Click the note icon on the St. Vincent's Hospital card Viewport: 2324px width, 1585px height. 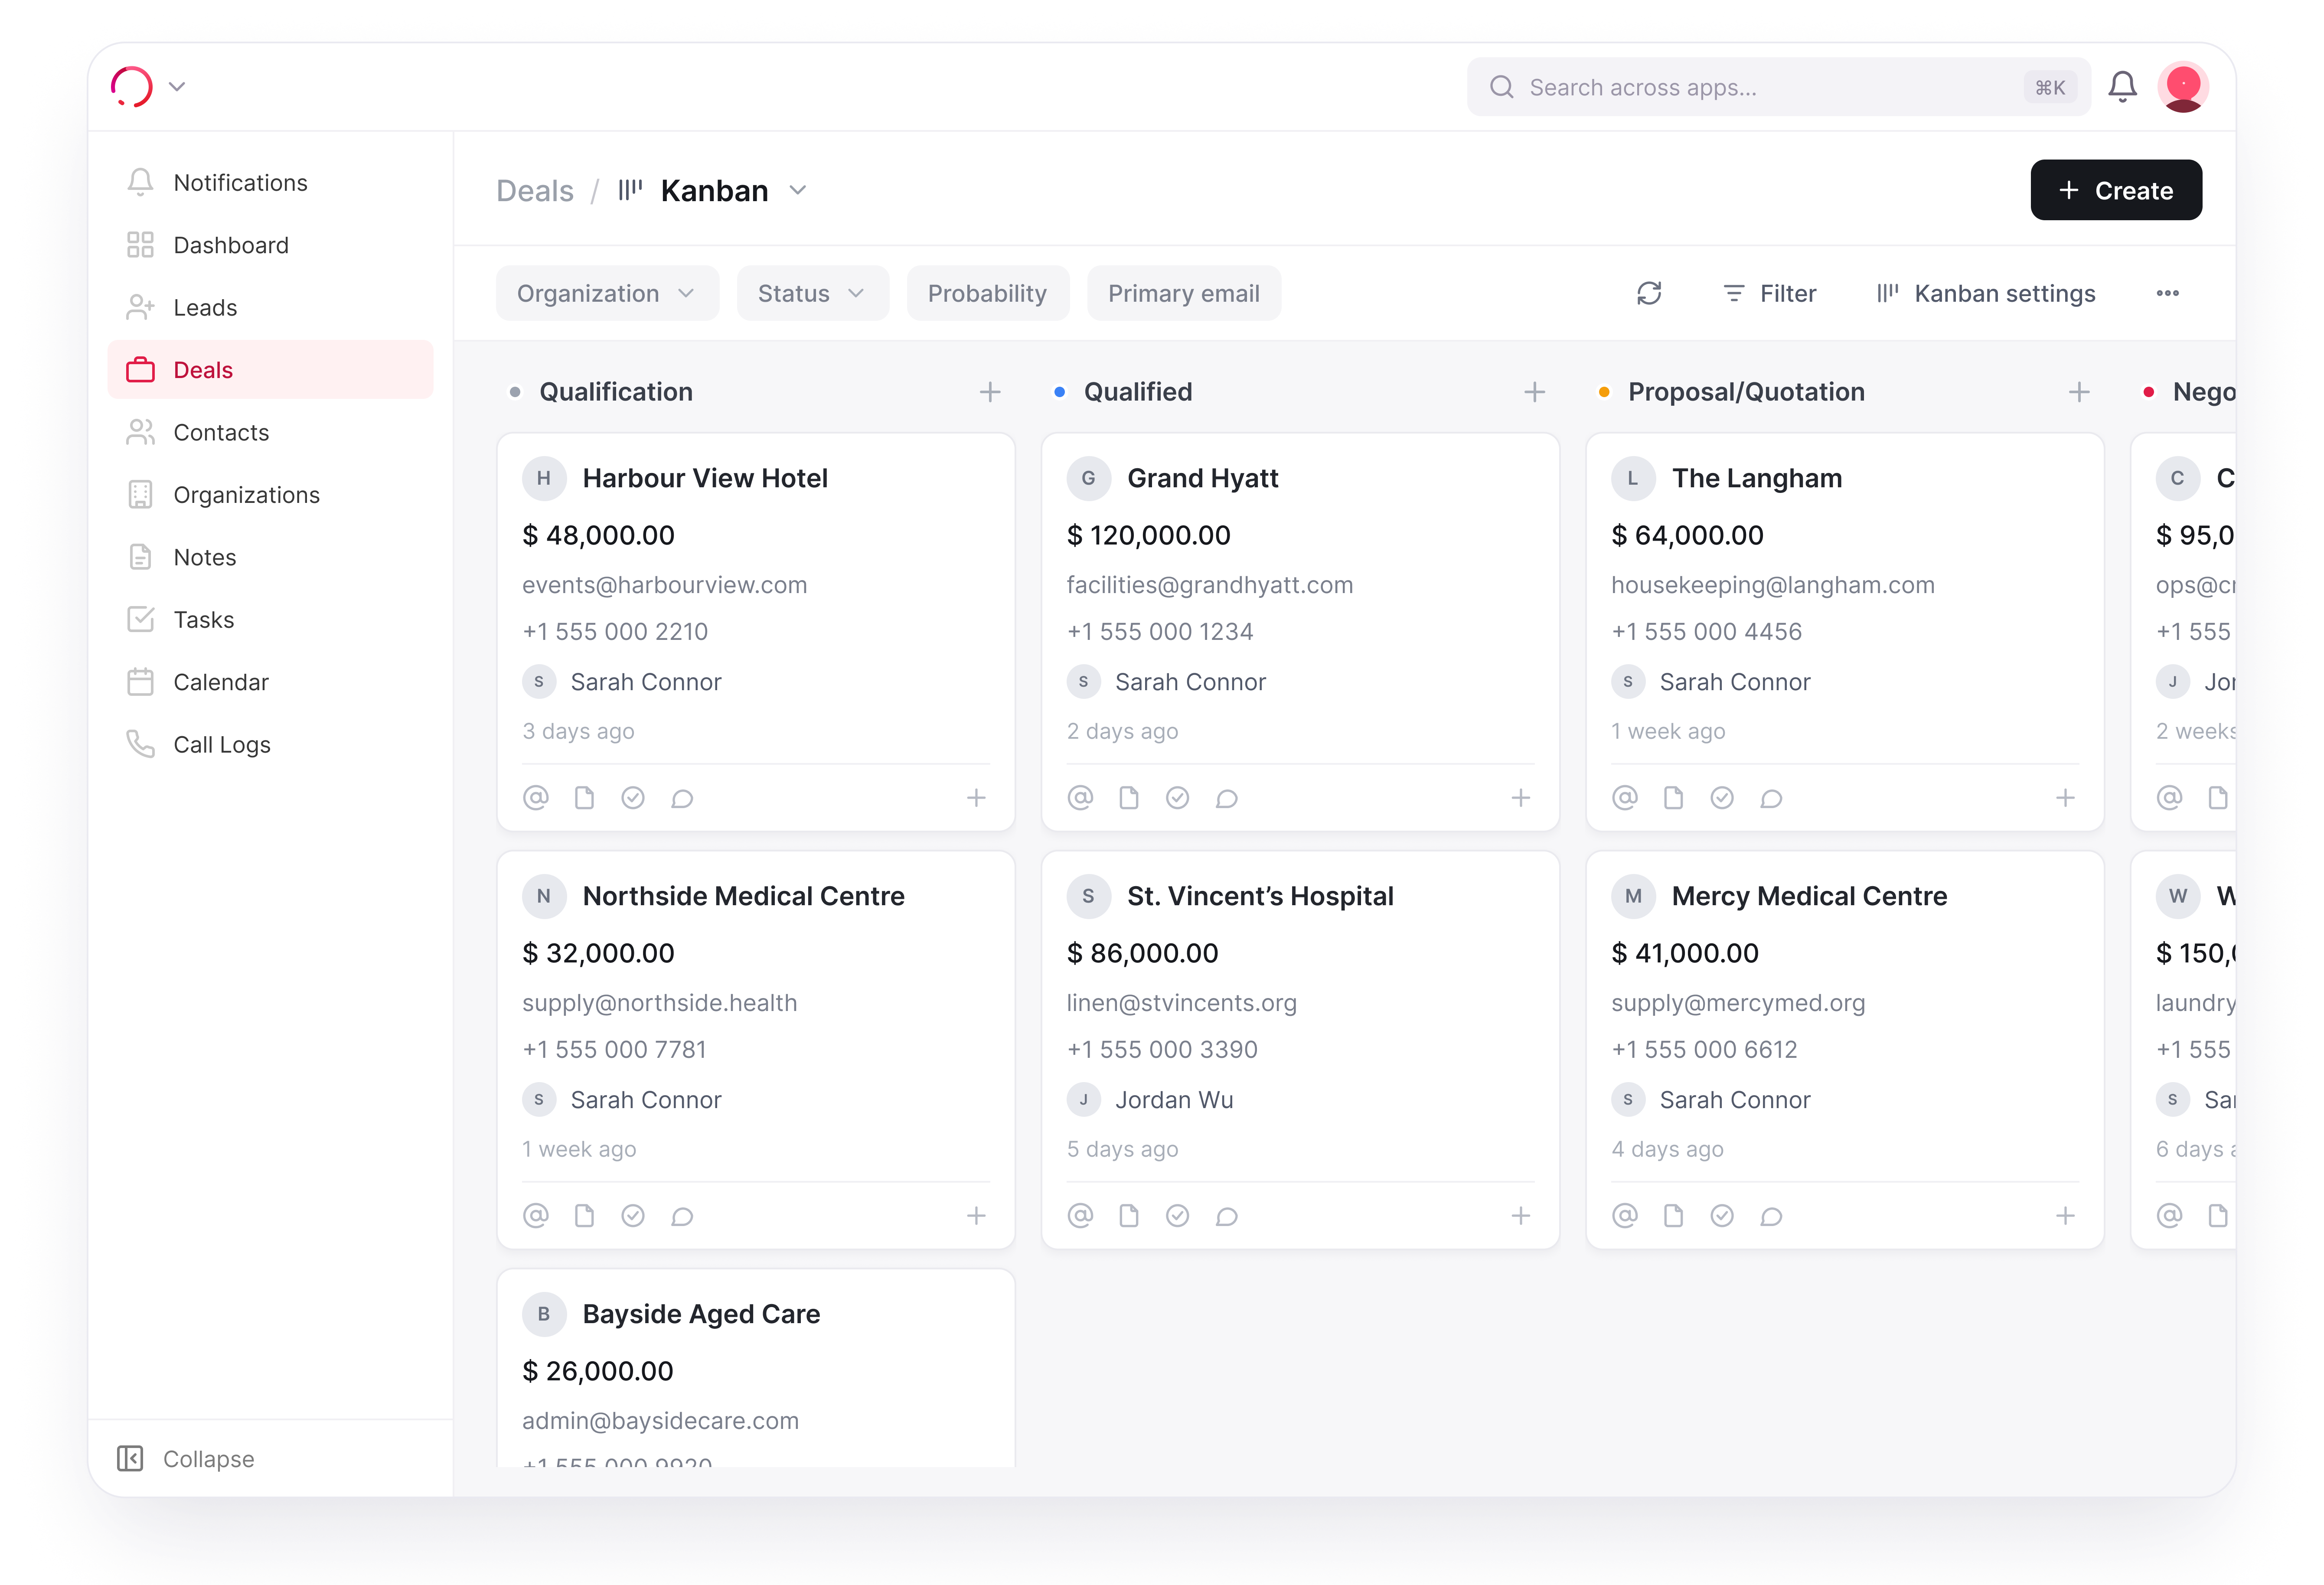[x=1128, y=1216]
